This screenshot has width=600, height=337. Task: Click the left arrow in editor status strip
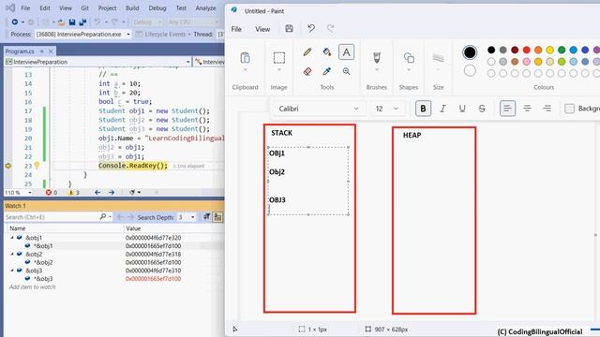click(x=97, y=193)
